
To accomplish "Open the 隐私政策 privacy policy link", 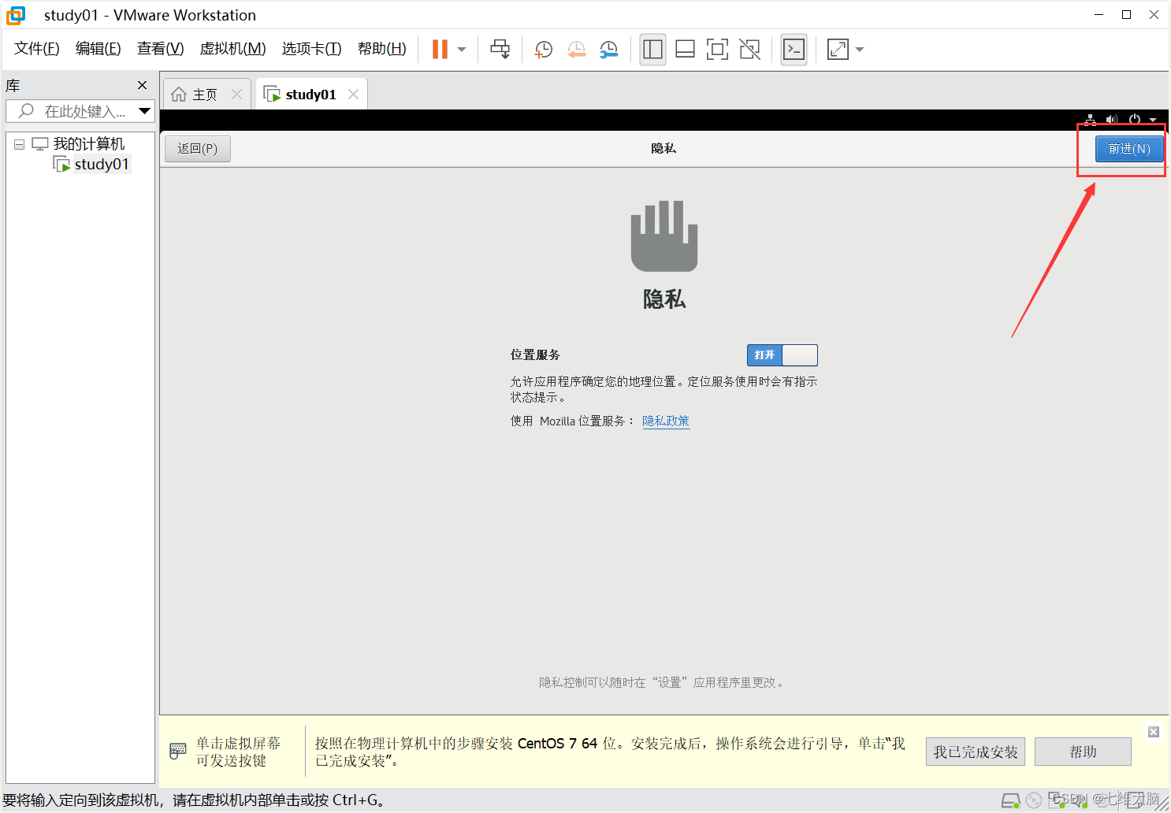I will [x=666, y=421].
